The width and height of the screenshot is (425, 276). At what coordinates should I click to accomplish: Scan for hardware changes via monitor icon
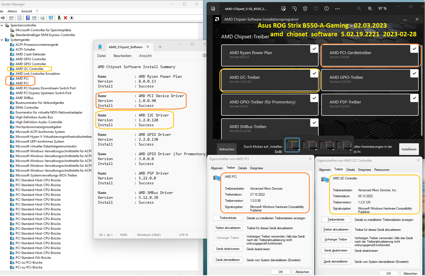point(51,18)
